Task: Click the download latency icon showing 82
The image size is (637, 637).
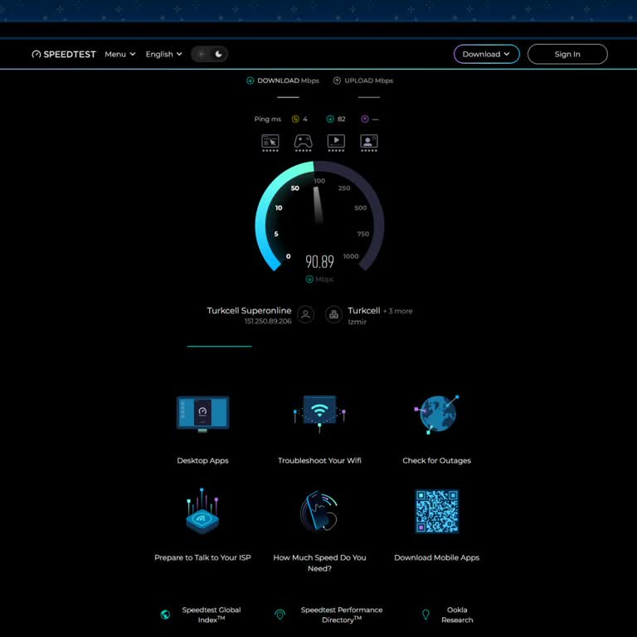Action: point(330,119)
